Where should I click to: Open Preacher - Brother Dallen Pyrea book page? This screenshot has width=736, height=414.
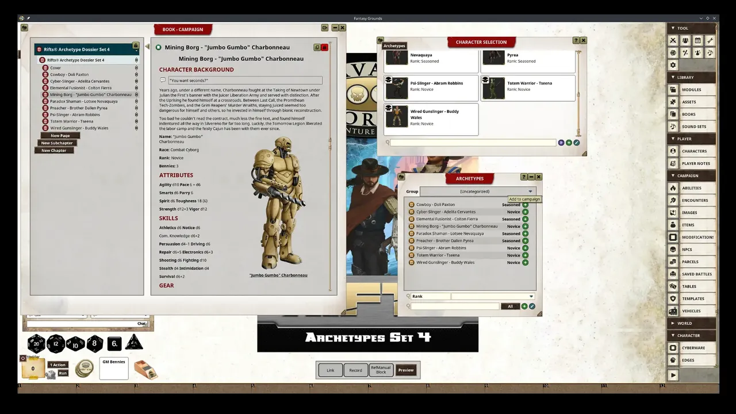tap(78, 108)
